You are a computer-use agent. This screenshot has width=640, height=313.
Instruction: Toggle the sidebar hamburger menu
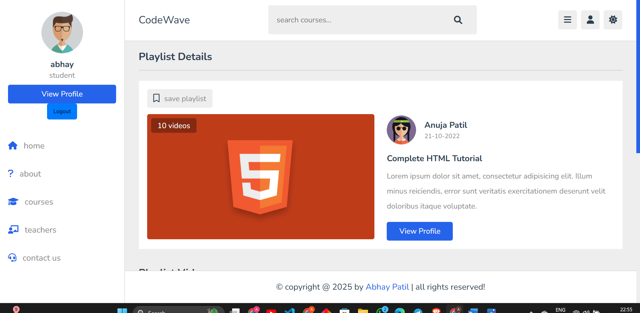[x=567, y=20]
